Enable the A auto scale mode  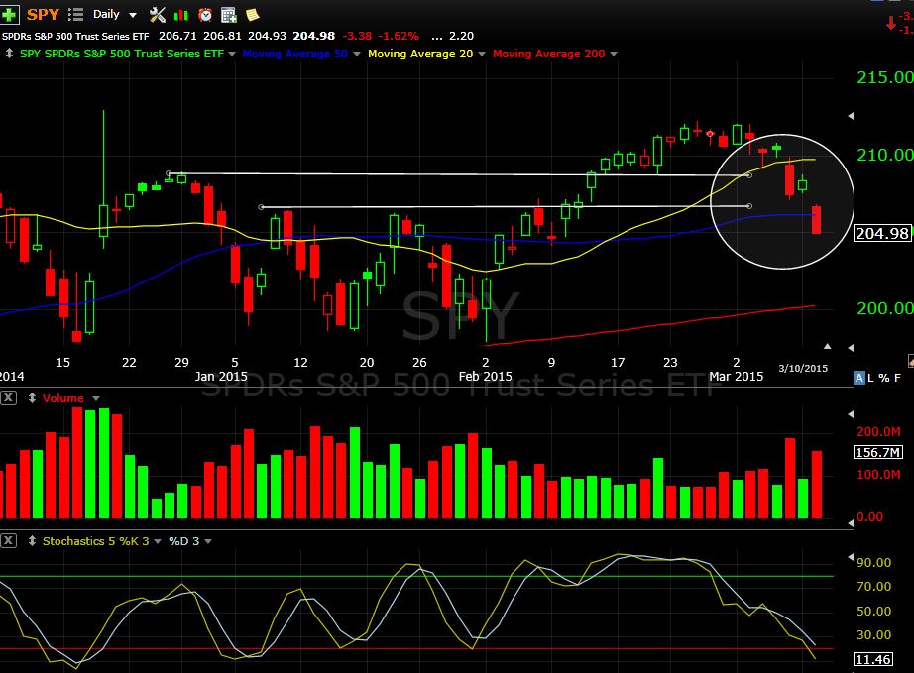(x=858, y=378)
